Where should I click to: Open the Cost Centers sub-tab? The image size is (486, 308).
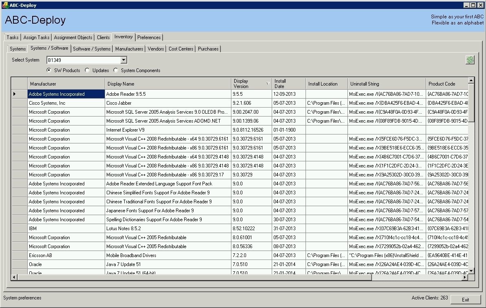[180, 48]
